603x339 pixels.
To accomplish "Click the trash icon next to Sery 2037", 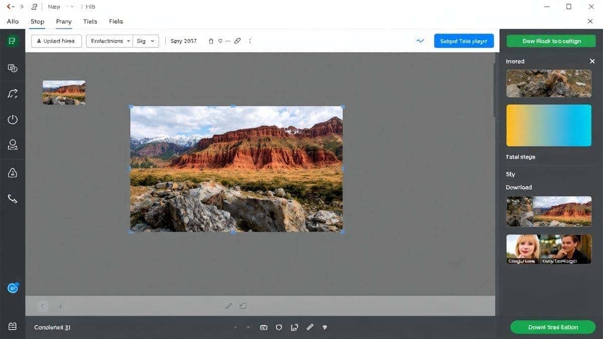I will tap(211, 41).
